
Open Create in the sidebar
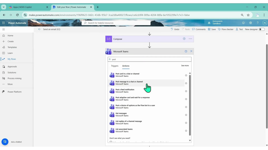point(10,41)
